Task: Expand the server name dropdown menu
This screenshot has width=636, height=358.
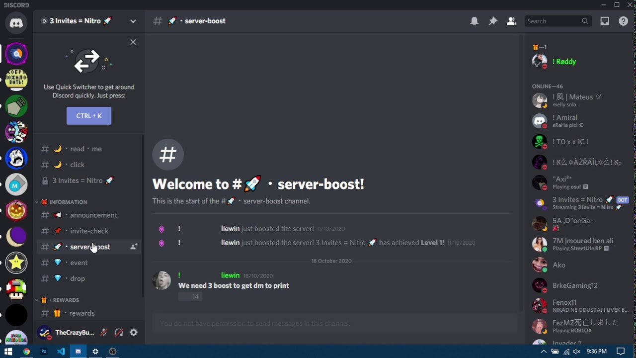Action: (133, 21)
